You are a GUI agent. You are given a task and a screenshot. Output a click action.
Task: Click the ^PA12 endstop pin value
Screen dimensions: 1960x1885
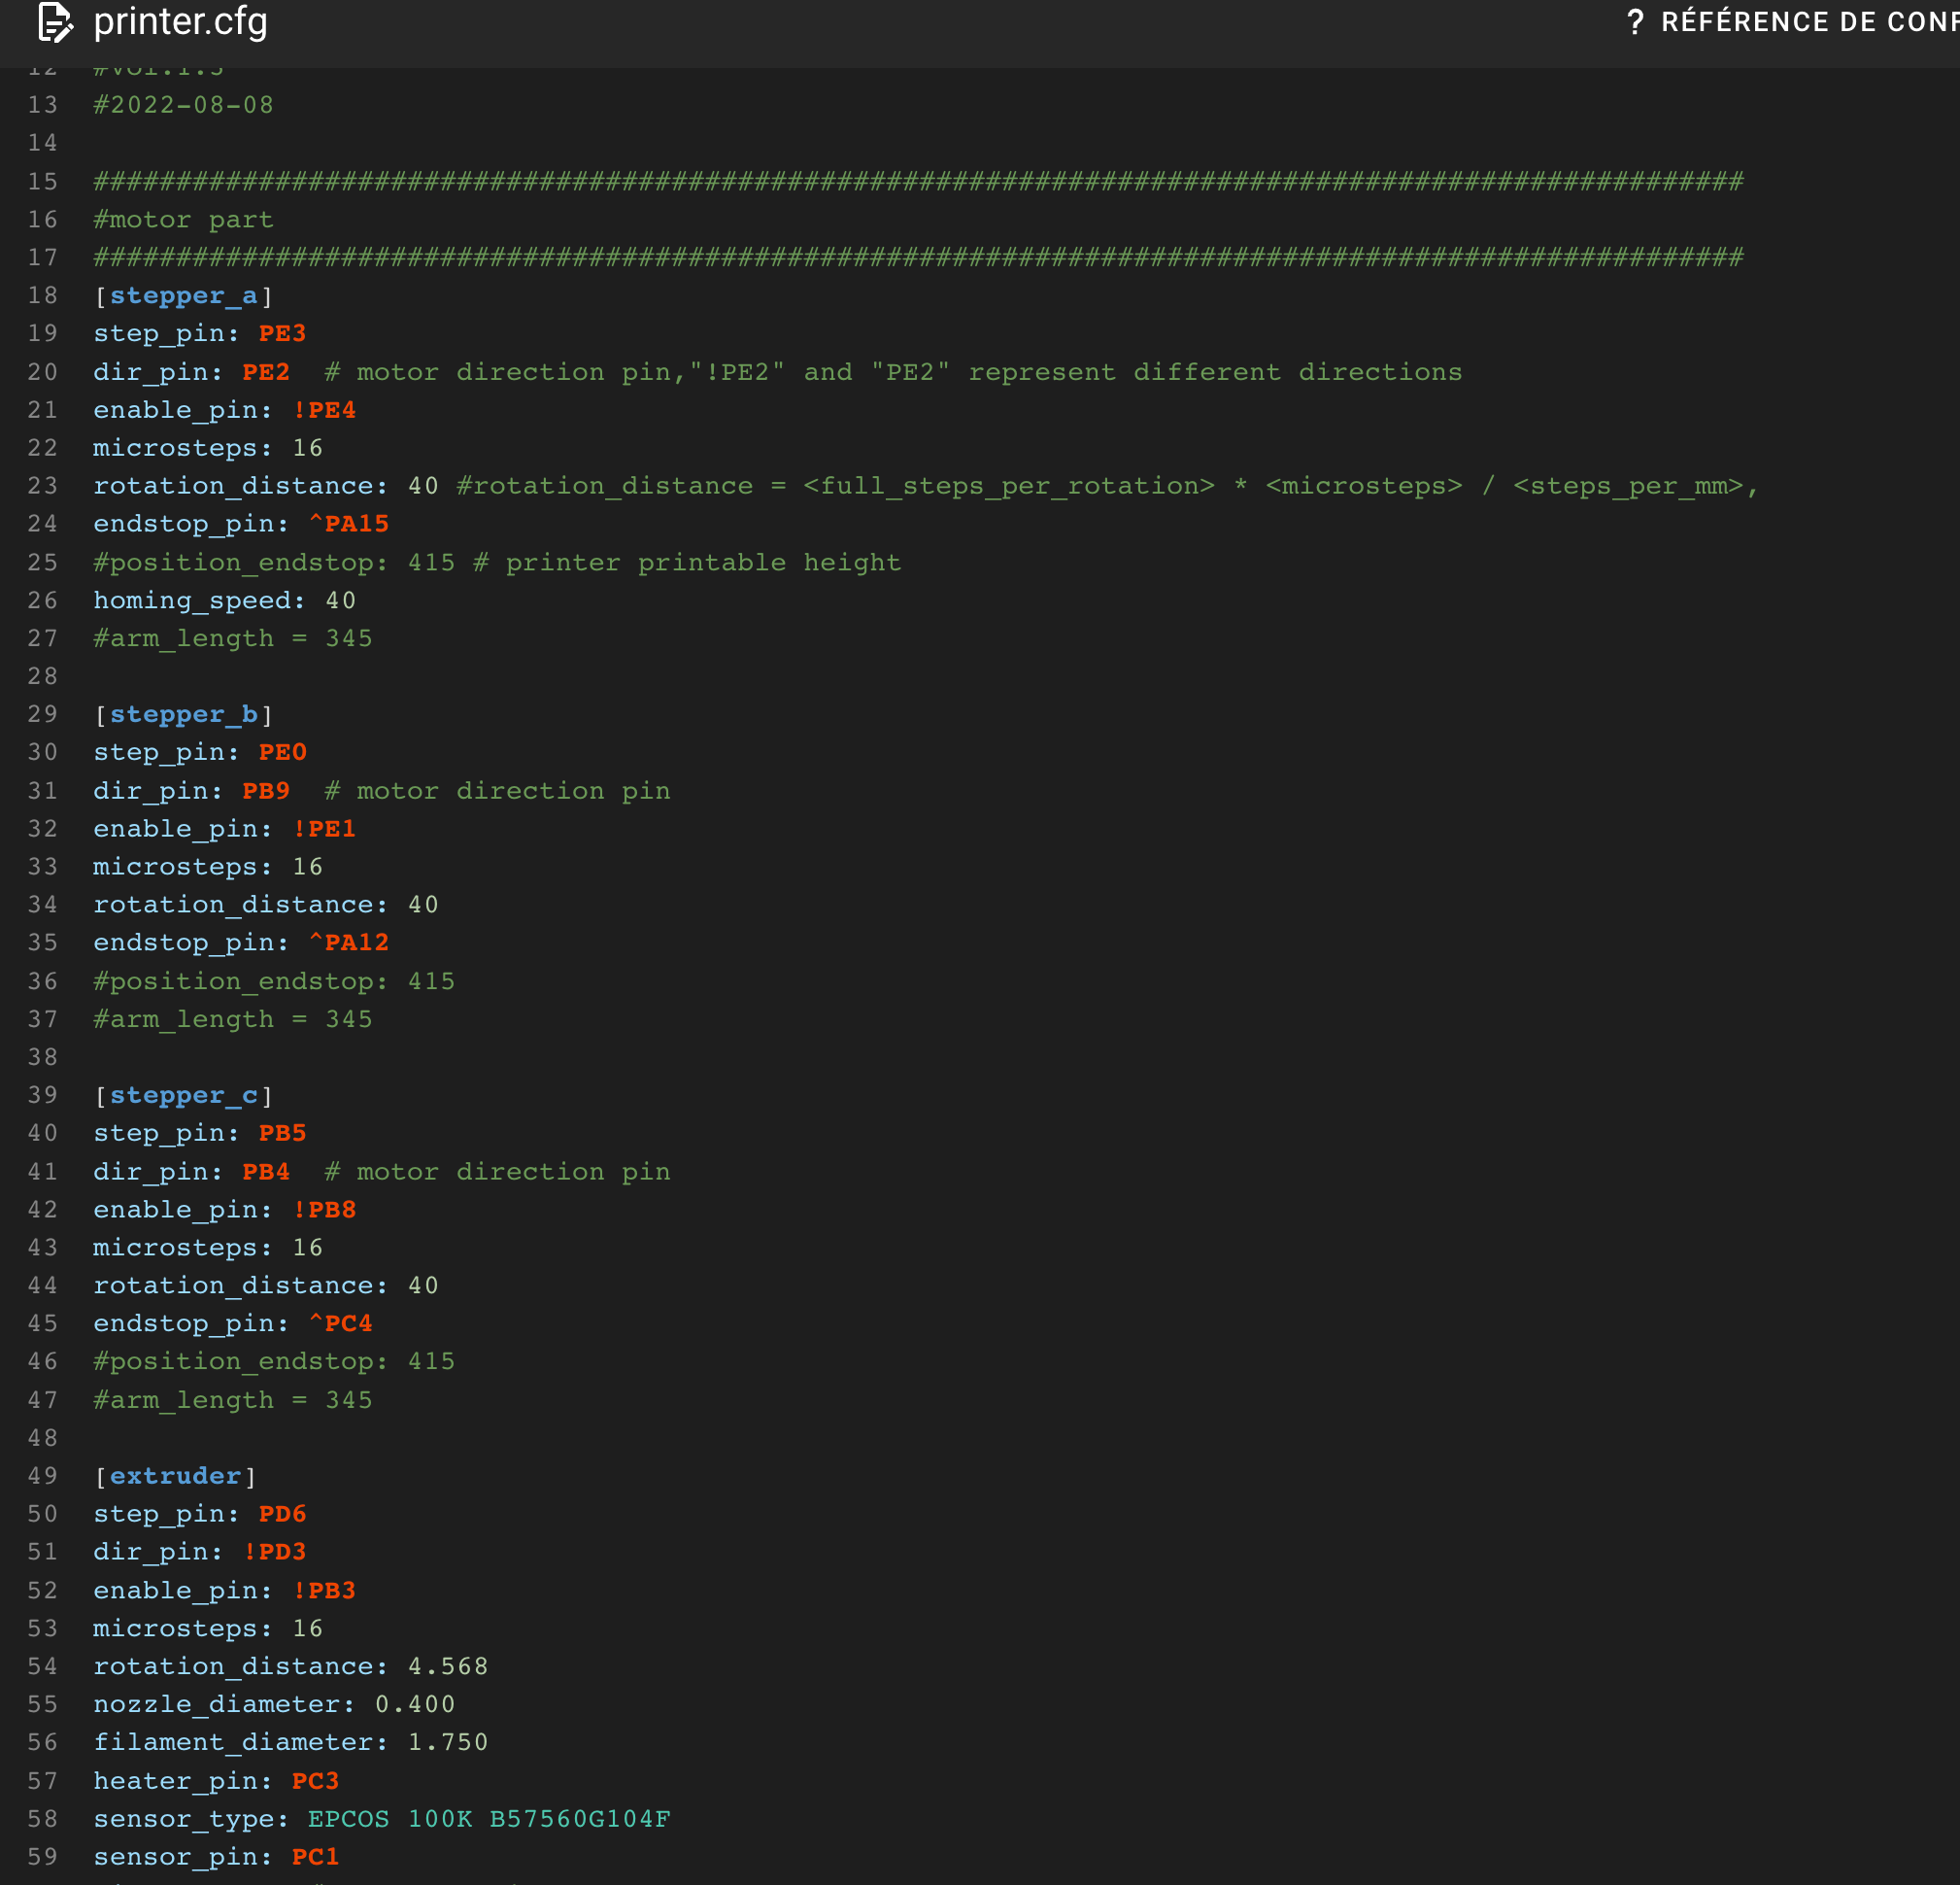coord(349,942)
